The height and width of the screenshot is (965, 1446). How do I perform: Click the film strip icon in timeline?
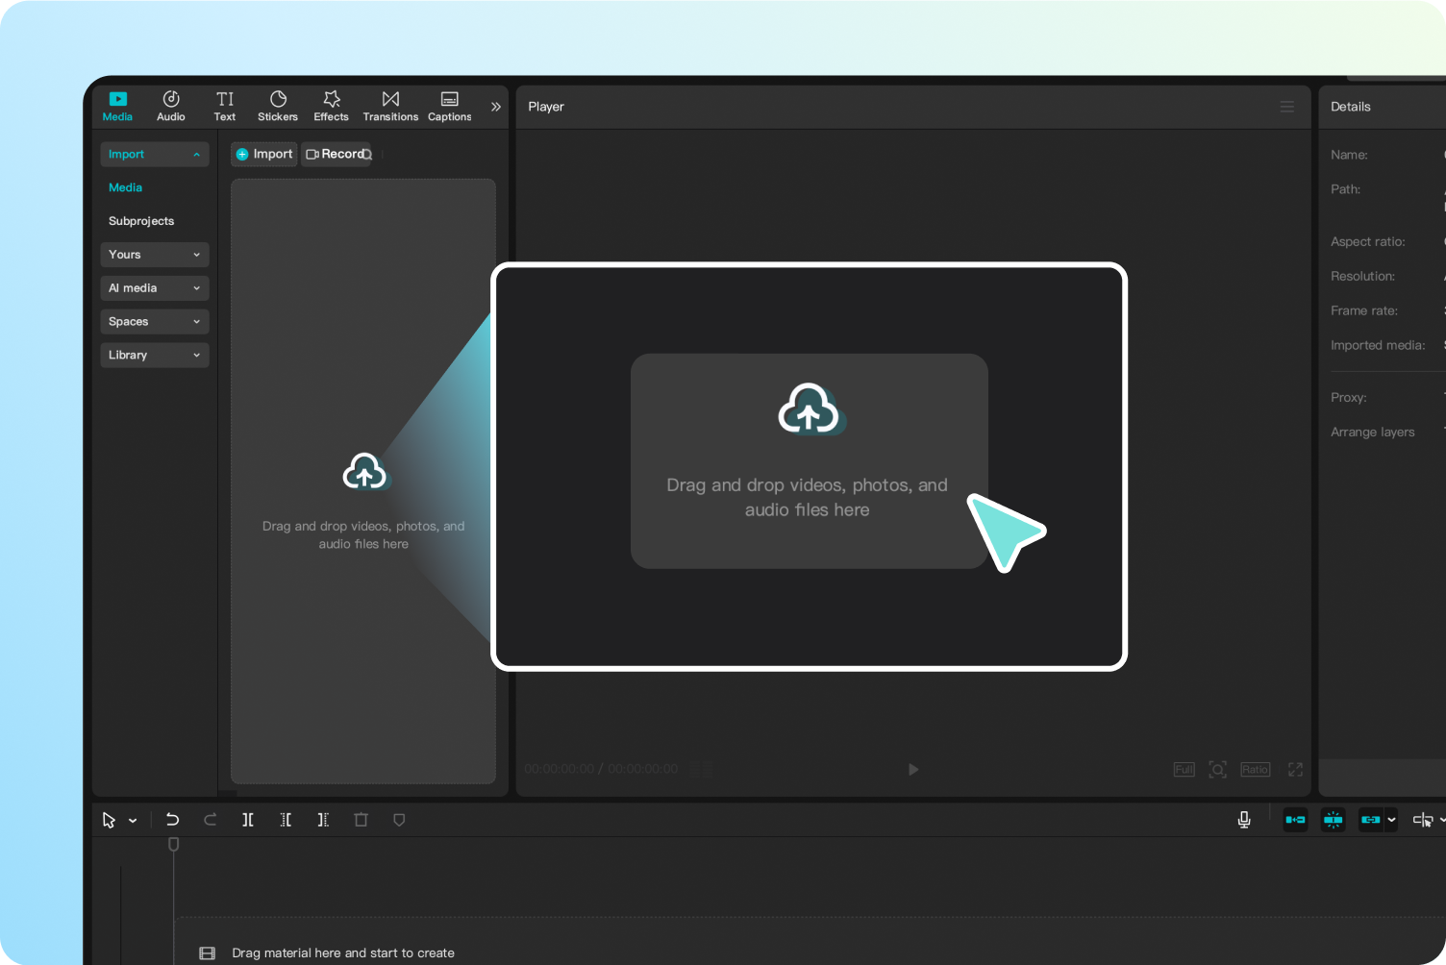tap(207, 953)
